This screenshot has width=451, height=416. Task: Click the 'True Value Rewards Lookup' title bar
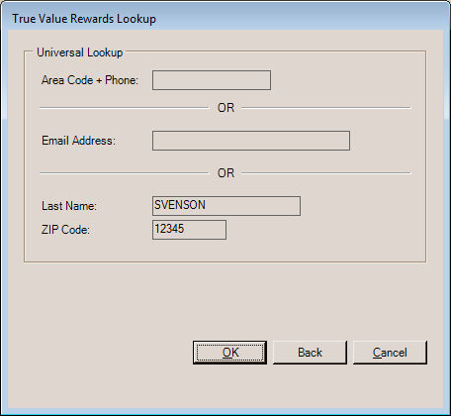click(225, 19)
